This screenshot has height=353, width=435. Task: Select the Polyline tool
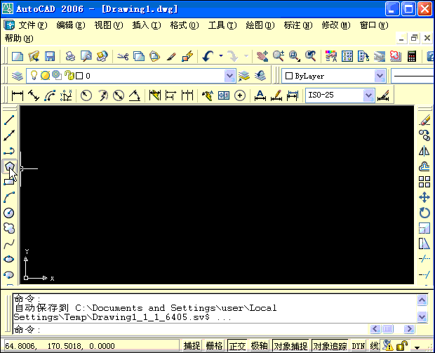[9, 151]
